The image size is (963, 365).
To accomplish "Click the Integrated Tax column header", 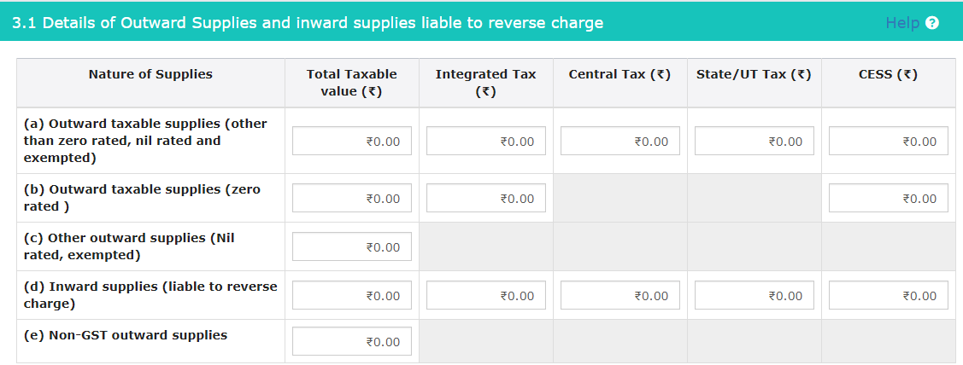I will point(486,83).
